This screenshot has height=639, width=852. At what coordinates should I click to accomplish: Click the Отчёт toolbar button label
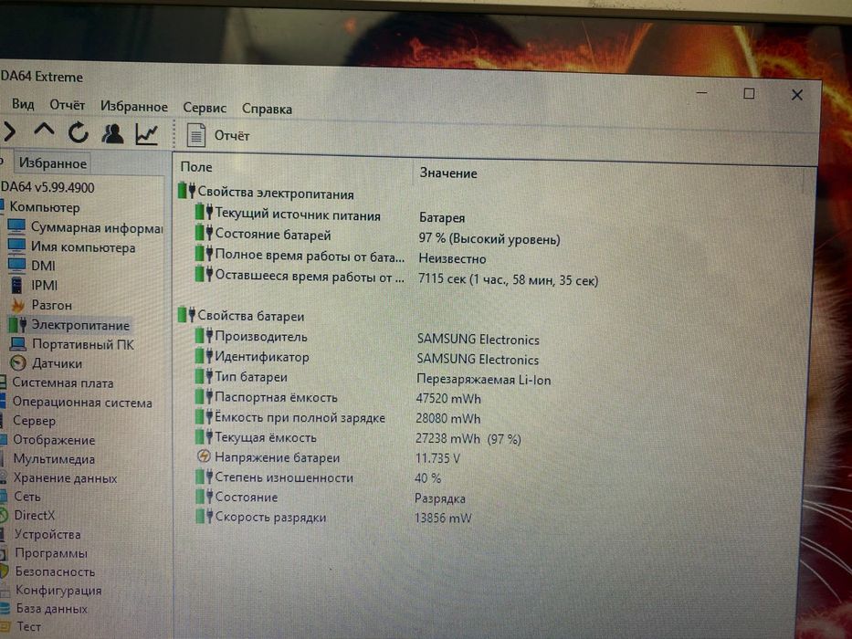point(232,136)
